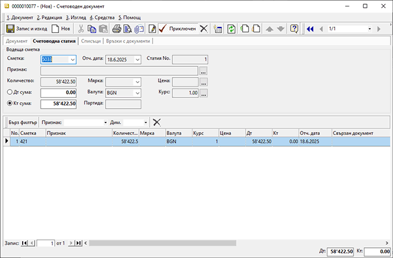393x258 pixels.
Task: Click the ellipsis button beside 'Цена'
Action: [203, 82]
